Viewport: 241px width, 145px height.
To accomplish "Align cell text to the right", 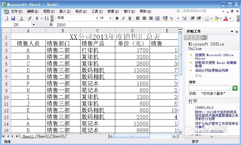I will [x=150, y=18].
